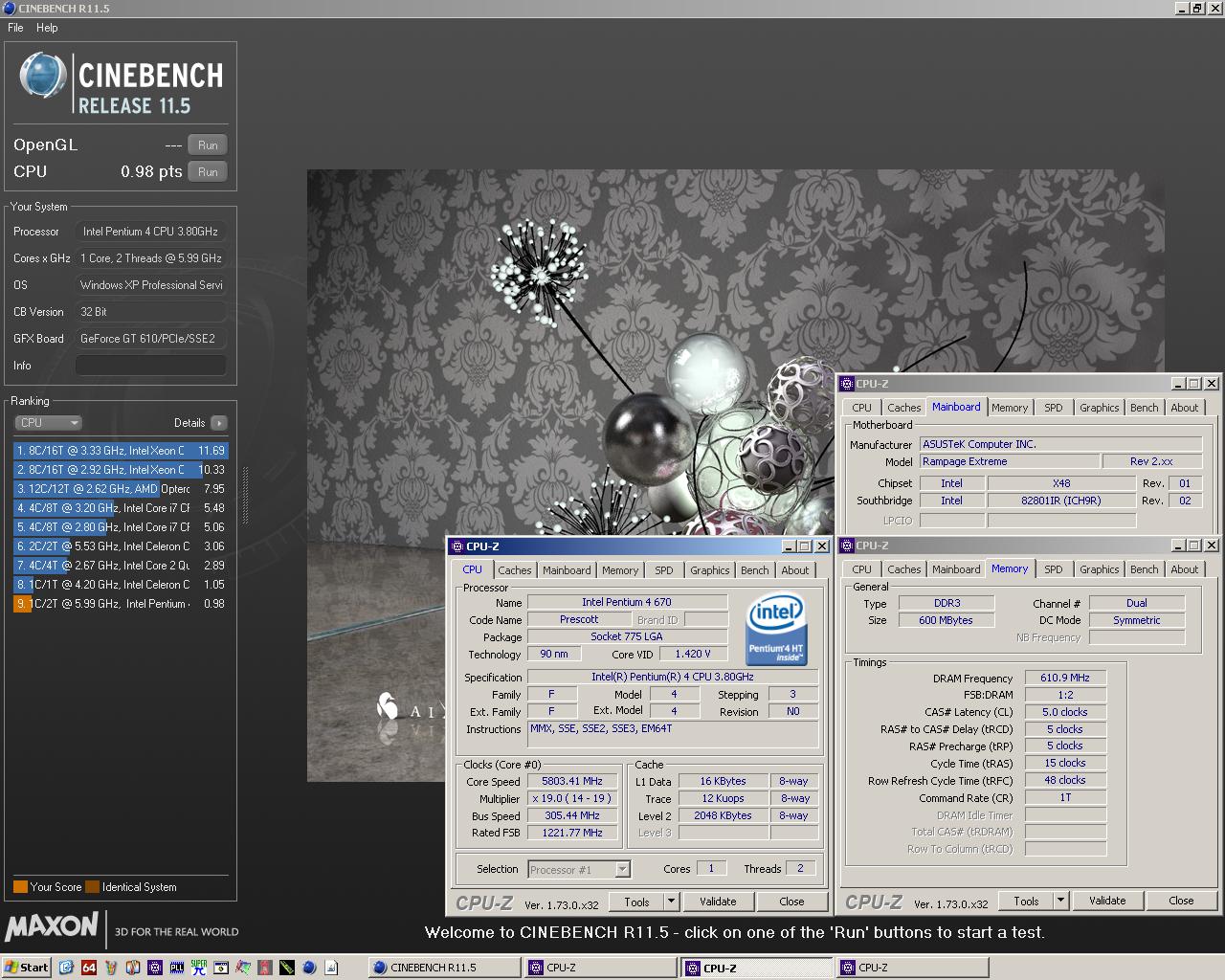This screenshot has width=1225, height=980.
Task: Open the Cinebench sphere quick launch icon
Action: pyautogui.click(x=309, y=968)
